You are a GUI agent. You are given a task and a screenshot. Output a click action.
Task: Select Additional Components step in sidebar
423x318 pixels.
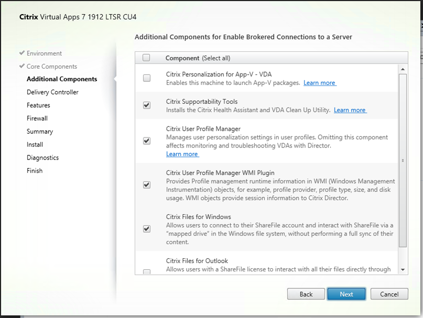(x=62, y=79)
